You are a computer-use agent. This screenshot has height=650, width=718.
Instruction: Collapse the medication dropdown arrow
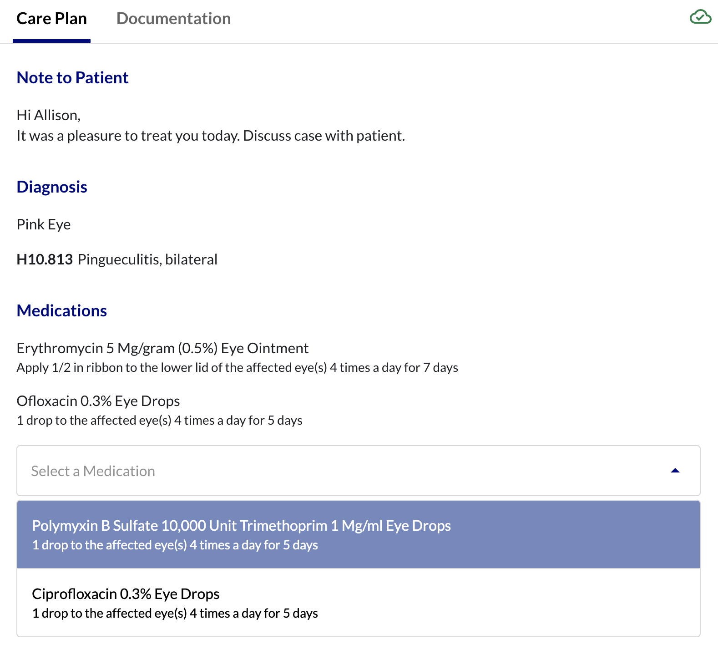click(675, 471)
